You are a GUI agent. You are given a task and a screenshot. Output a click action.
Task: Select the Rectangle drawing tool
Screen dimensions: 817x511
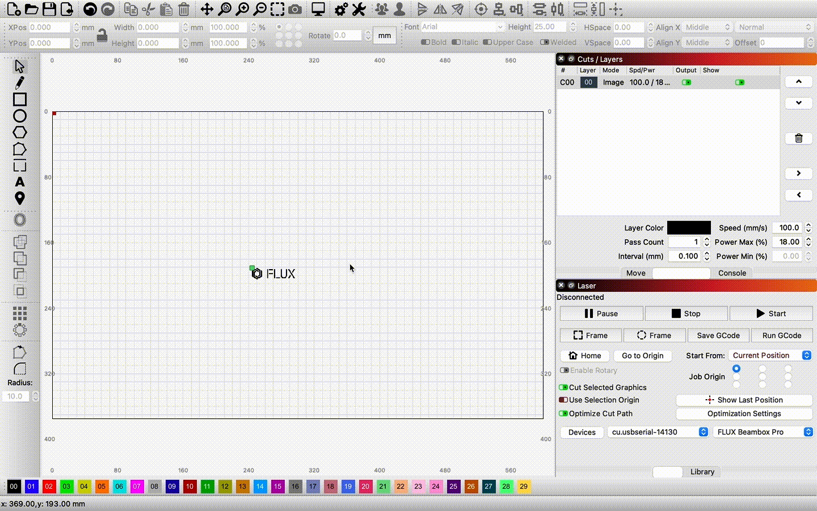coord(20,99)
